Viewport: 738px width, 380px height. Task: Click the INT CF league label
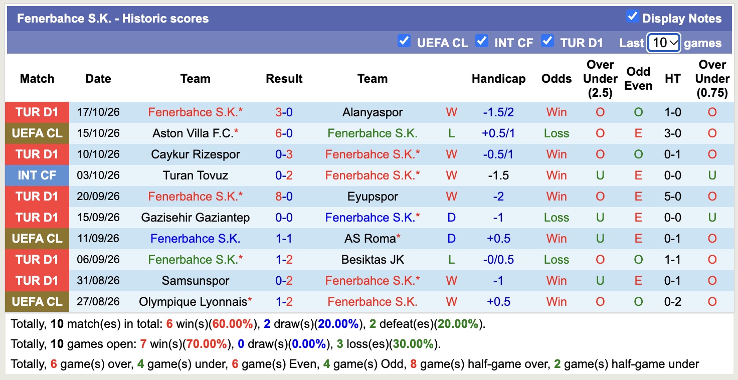[x=37, y=175]
